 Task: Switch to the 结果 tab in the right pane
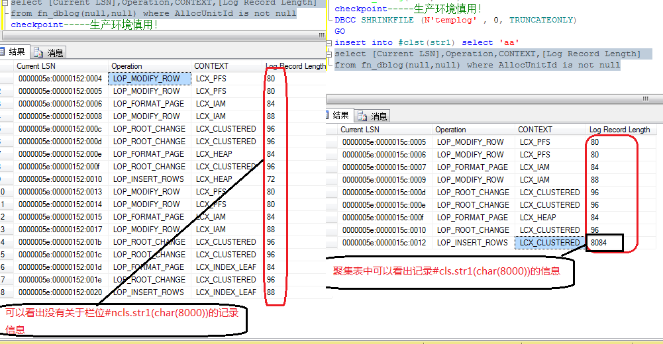click(x=339, y=115)
